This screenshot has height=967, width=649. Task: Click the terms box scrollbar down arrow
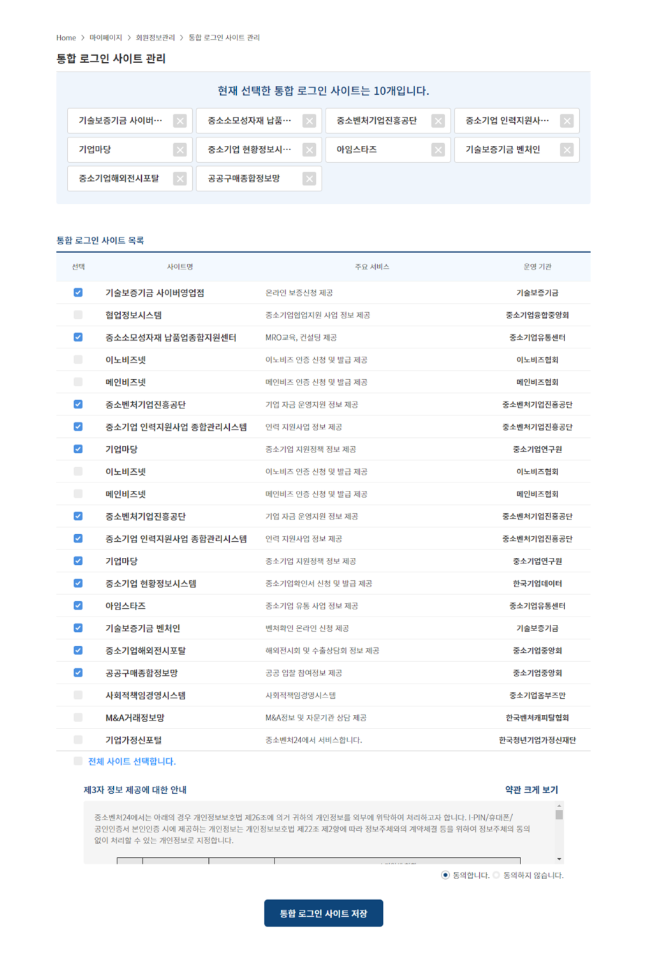coord(559,859)
